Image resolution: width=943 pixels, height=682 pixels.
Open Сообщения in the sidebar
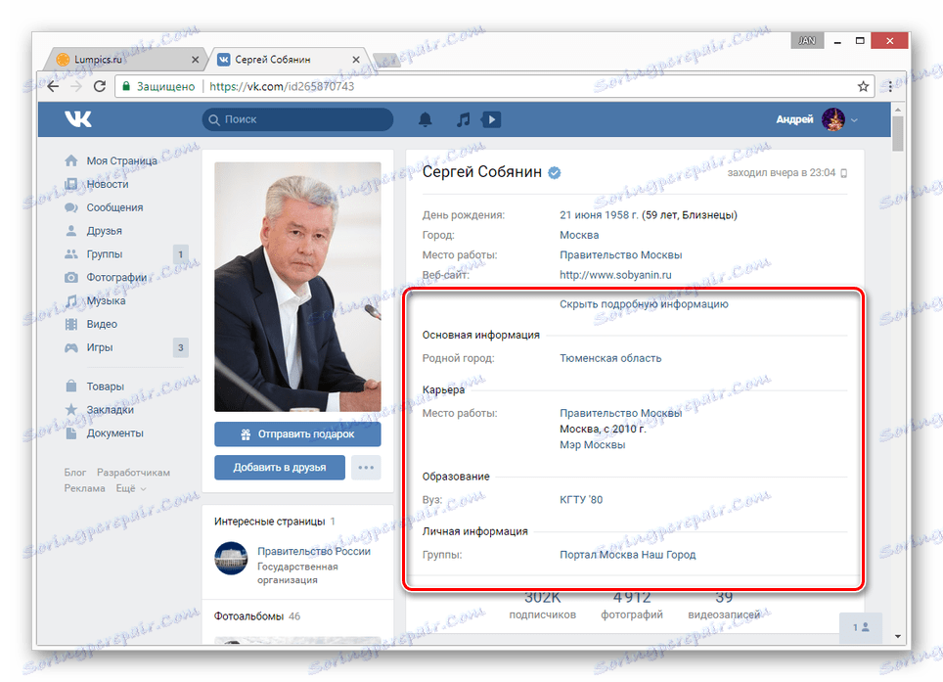114,207
